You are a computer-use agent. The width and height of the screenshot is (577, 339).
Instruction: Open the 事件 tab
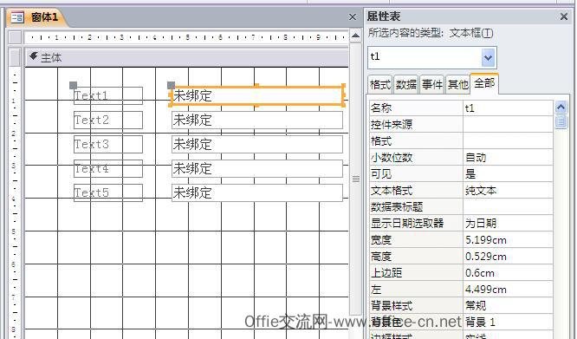pos(432,85)
